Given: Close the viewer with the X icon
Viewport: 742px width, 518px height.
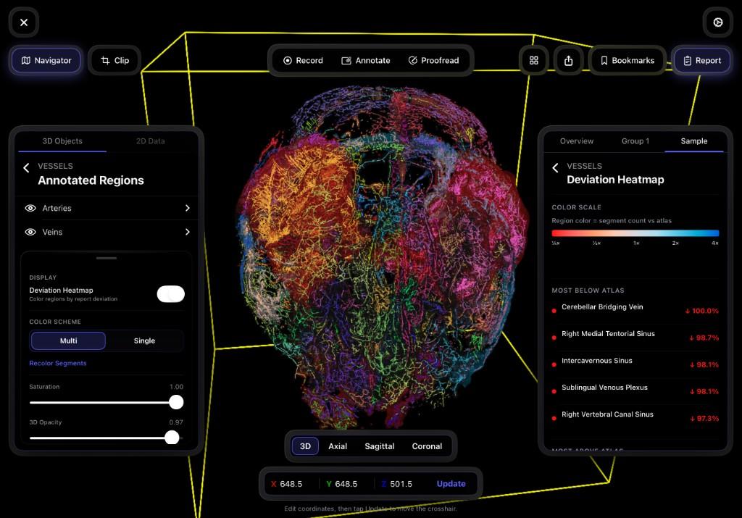Looking at the screenshot, I should [x=24, y=22].
